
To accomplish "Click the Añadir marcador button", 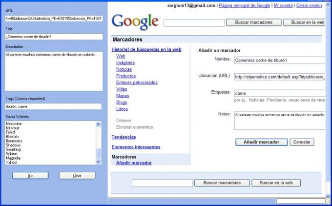I will [x=262, y=142].
